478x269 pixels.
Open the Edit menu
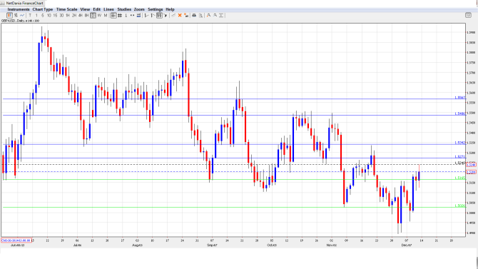[x=96, y=9]
